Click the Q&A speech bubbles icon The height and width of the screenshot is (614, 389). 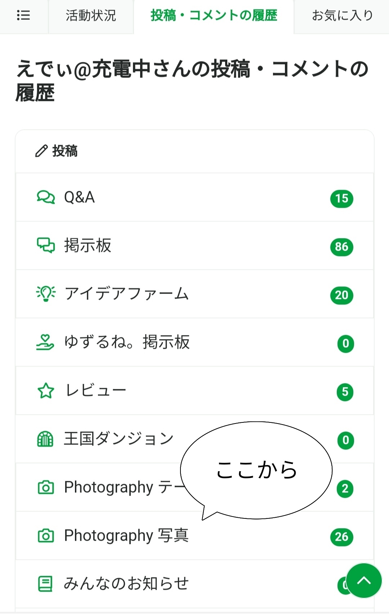(x=46, y=197)
